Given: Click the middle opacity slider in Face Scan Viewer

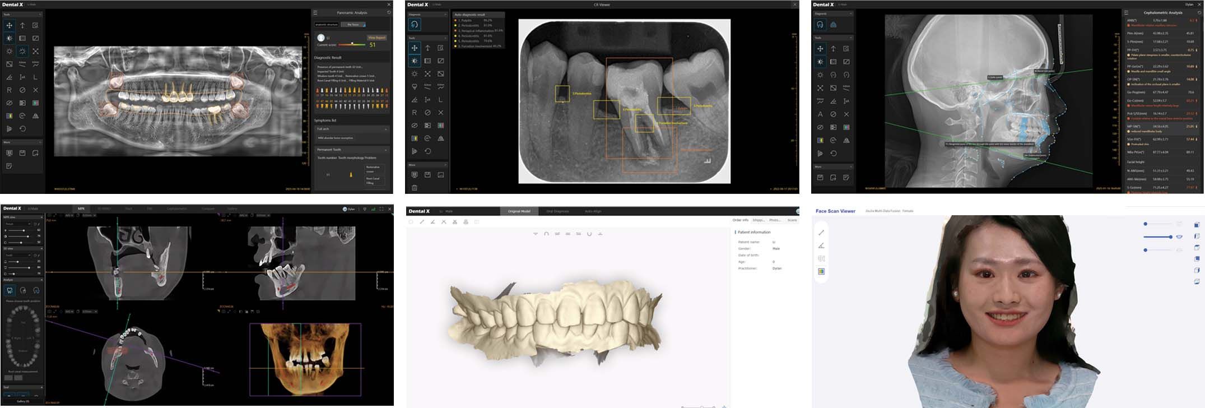Looking at the screenshot, I should (1157, 237).
